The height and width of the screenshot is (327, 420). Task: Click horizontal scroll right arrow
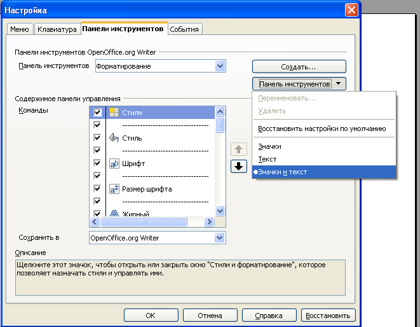(210, 221)
